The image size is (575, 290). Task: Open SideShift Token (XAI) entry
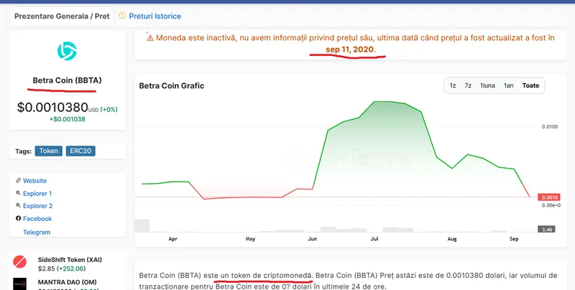pos(70,260)
